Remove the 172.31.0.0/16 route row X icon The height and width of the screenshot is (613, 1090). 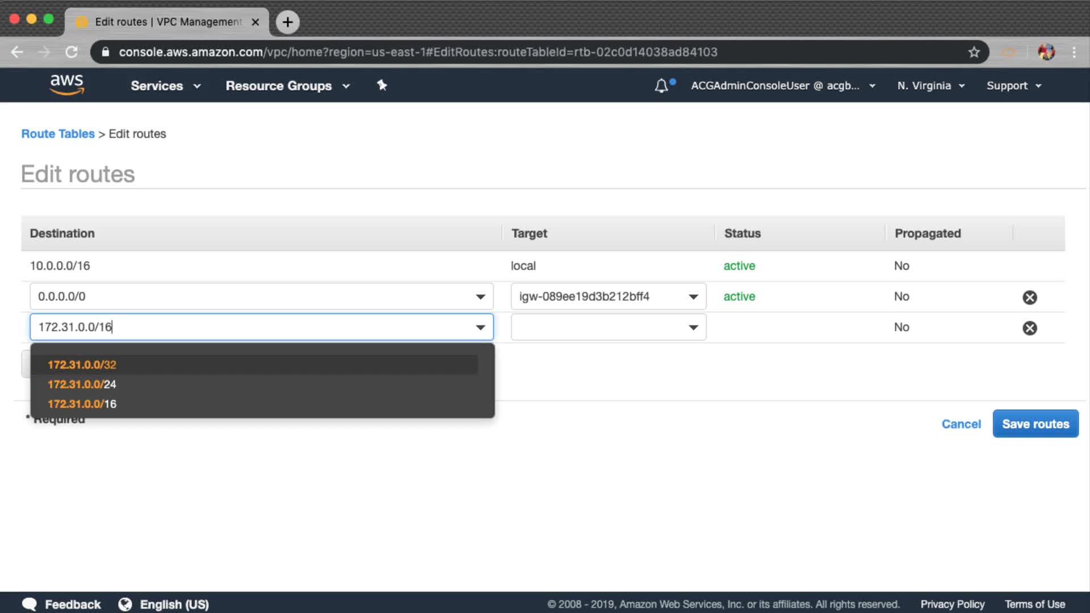[x=1029, y=328]
